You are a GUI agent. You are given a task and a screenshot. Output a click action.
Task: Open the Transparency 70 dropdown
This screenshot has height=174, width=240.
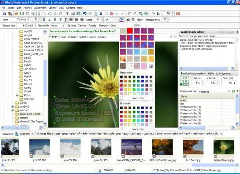point(169,20)
